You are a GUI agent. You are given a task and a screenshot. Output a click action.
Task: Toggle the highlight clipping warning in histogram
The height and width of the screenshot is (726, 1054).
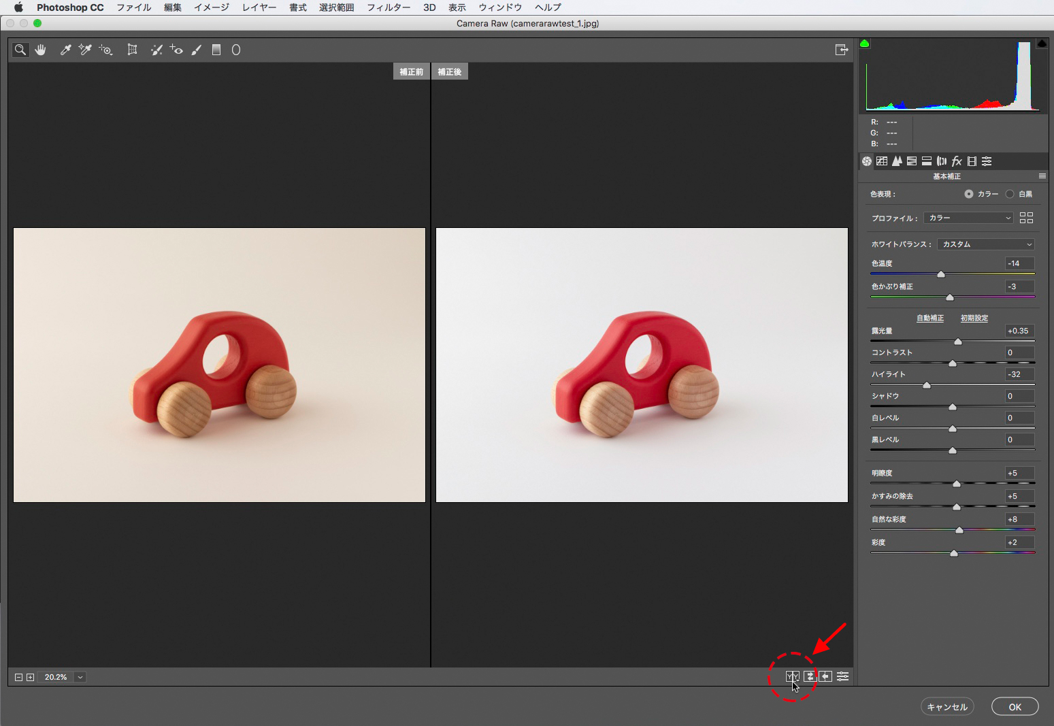(x=1041, y=44)
